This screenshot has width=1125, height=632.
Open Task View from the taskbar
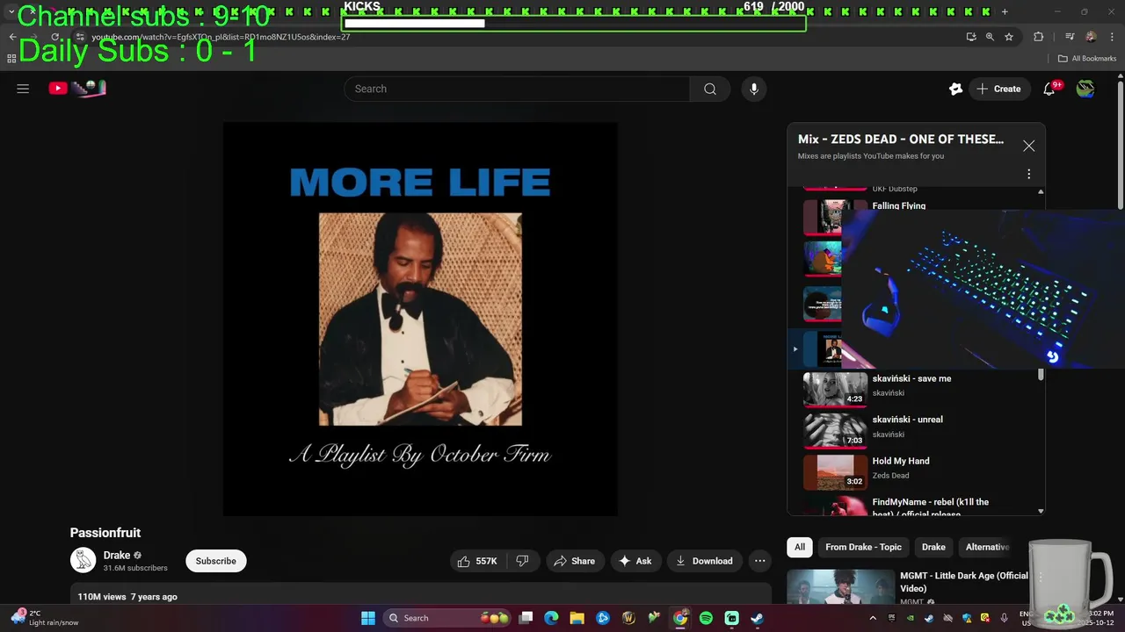pos(526,618)
